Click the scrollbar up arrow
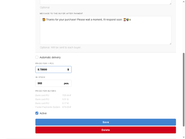Screen dimensions: 185x139 pyautogui.click(x=184, y=1)
